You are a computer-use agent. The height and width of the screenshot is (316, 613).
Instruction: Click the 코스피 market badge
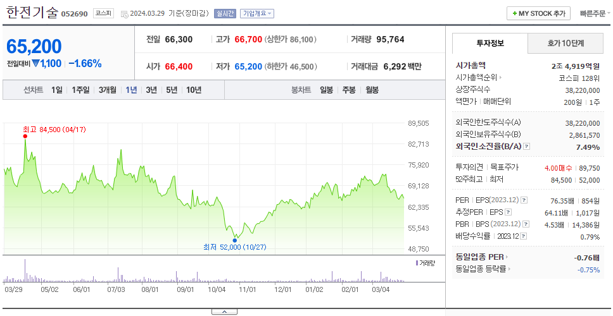tap(104, 14)
